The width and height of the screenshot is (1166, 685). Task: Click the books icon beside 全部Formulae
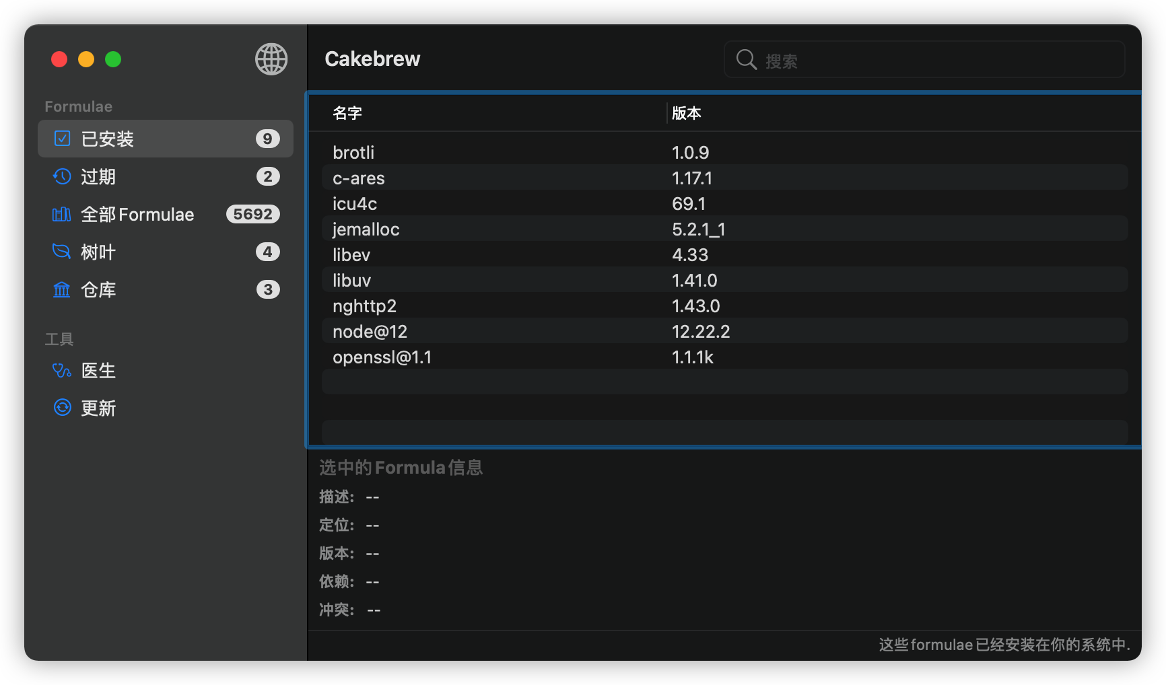(x=62, y=214)
